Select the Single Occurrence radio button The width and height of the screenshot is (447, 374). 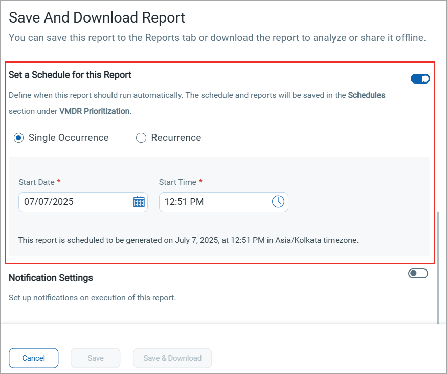tap(18, 138)
